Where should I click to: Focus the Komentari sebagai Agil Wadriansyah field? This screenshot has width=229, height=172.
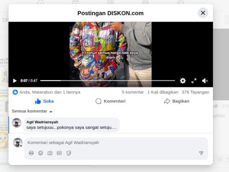point(116,143)
